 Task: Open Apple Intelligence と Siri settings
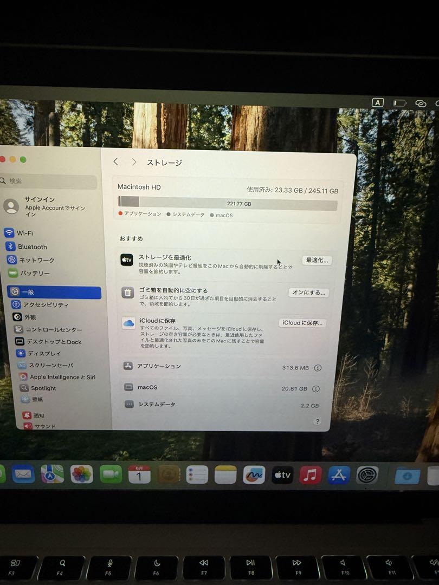57,377
